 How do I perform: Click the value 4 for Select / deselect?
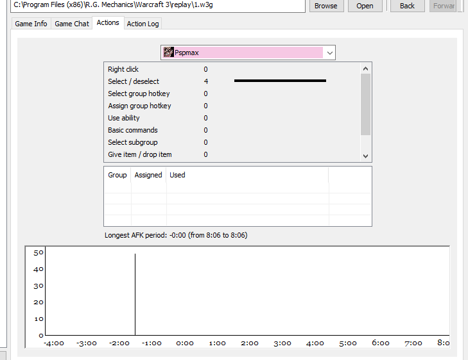pos(206,81)
